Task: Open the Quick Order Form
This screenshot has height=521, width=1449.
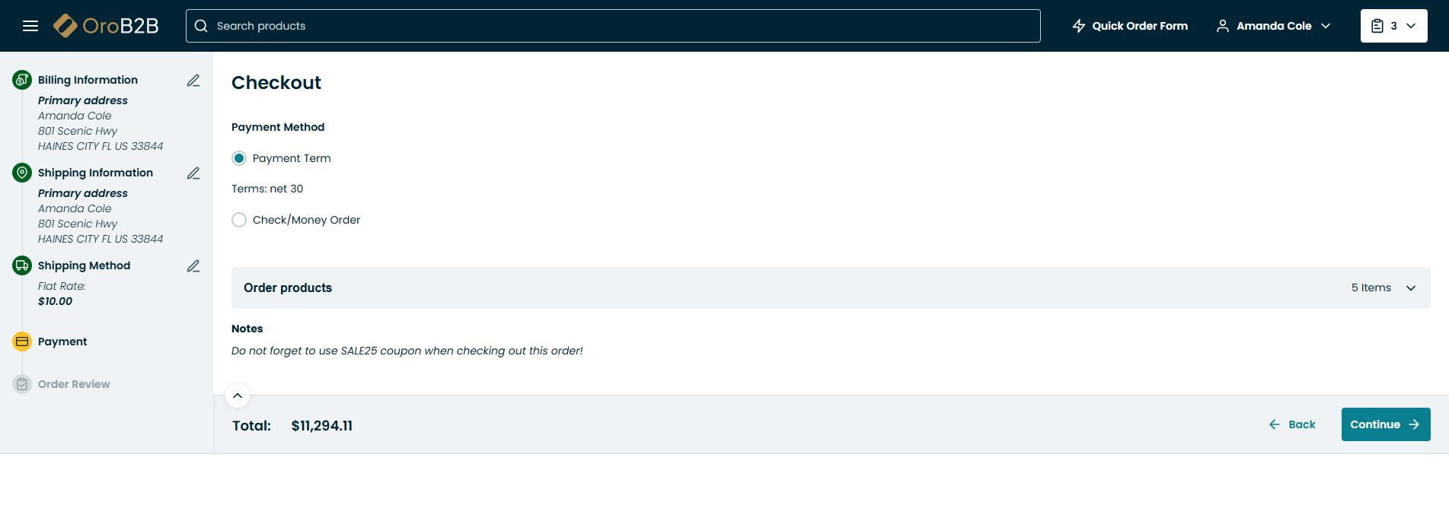Action: tap(1130, 26)
